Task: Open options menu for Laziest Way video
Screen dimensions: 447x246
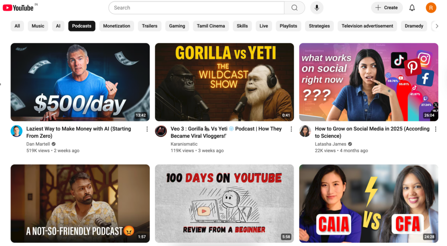Action: (147, 129)
